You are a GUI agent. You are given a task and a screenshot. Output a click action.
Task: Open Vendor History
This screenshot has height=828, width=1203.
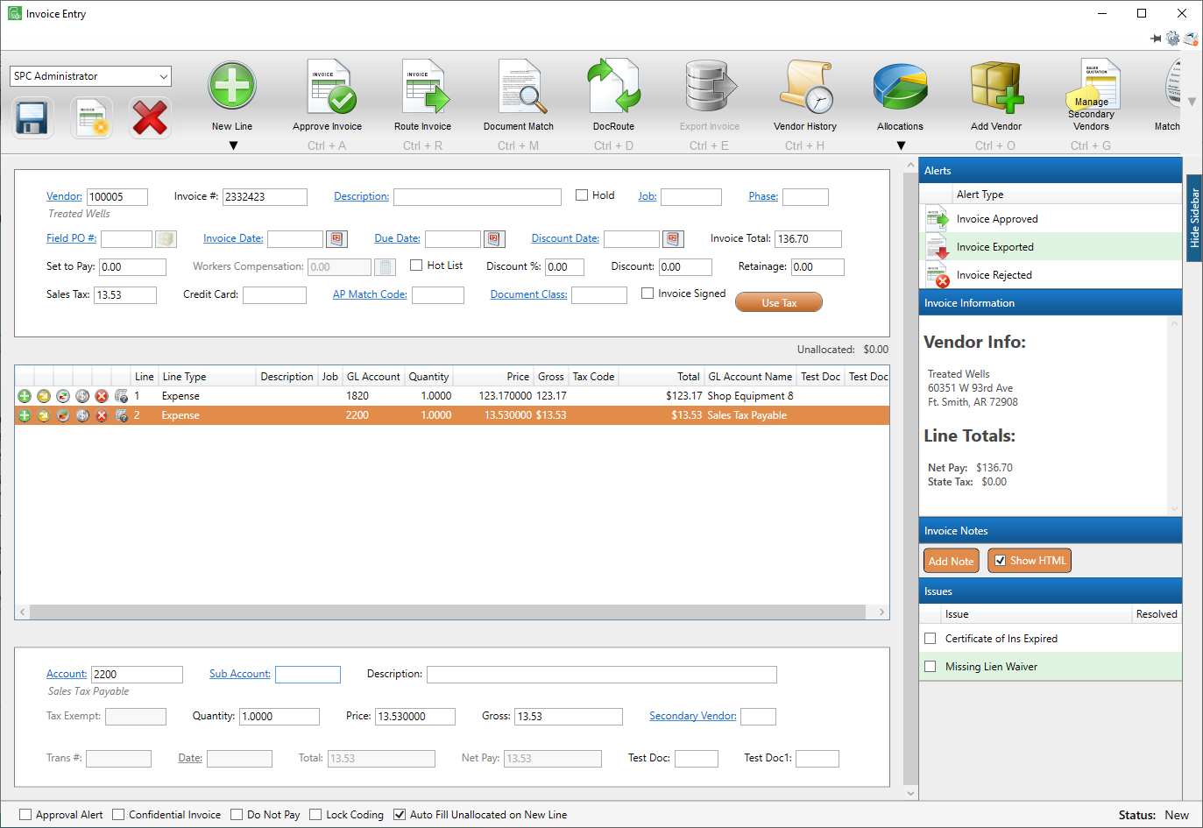coord(806,87)
